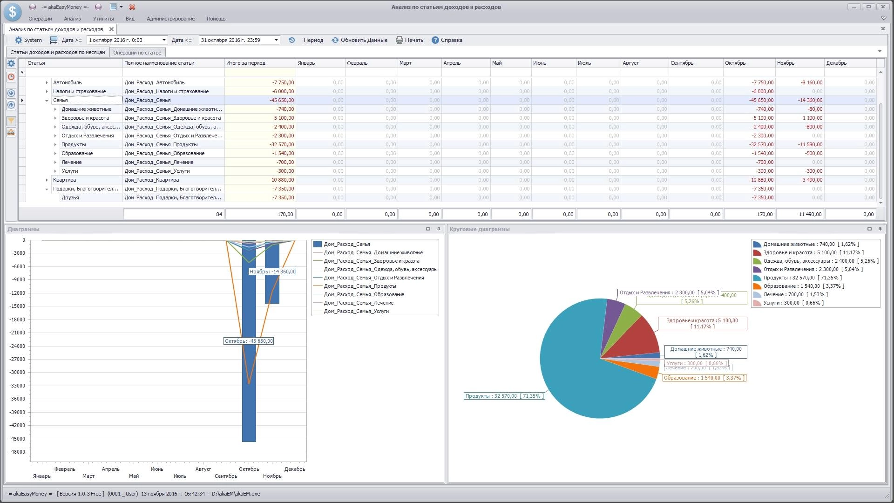Open the Утилиты menu
This screenshot has height=503, width=894.
pyautogui.click(x=103, y=19)
